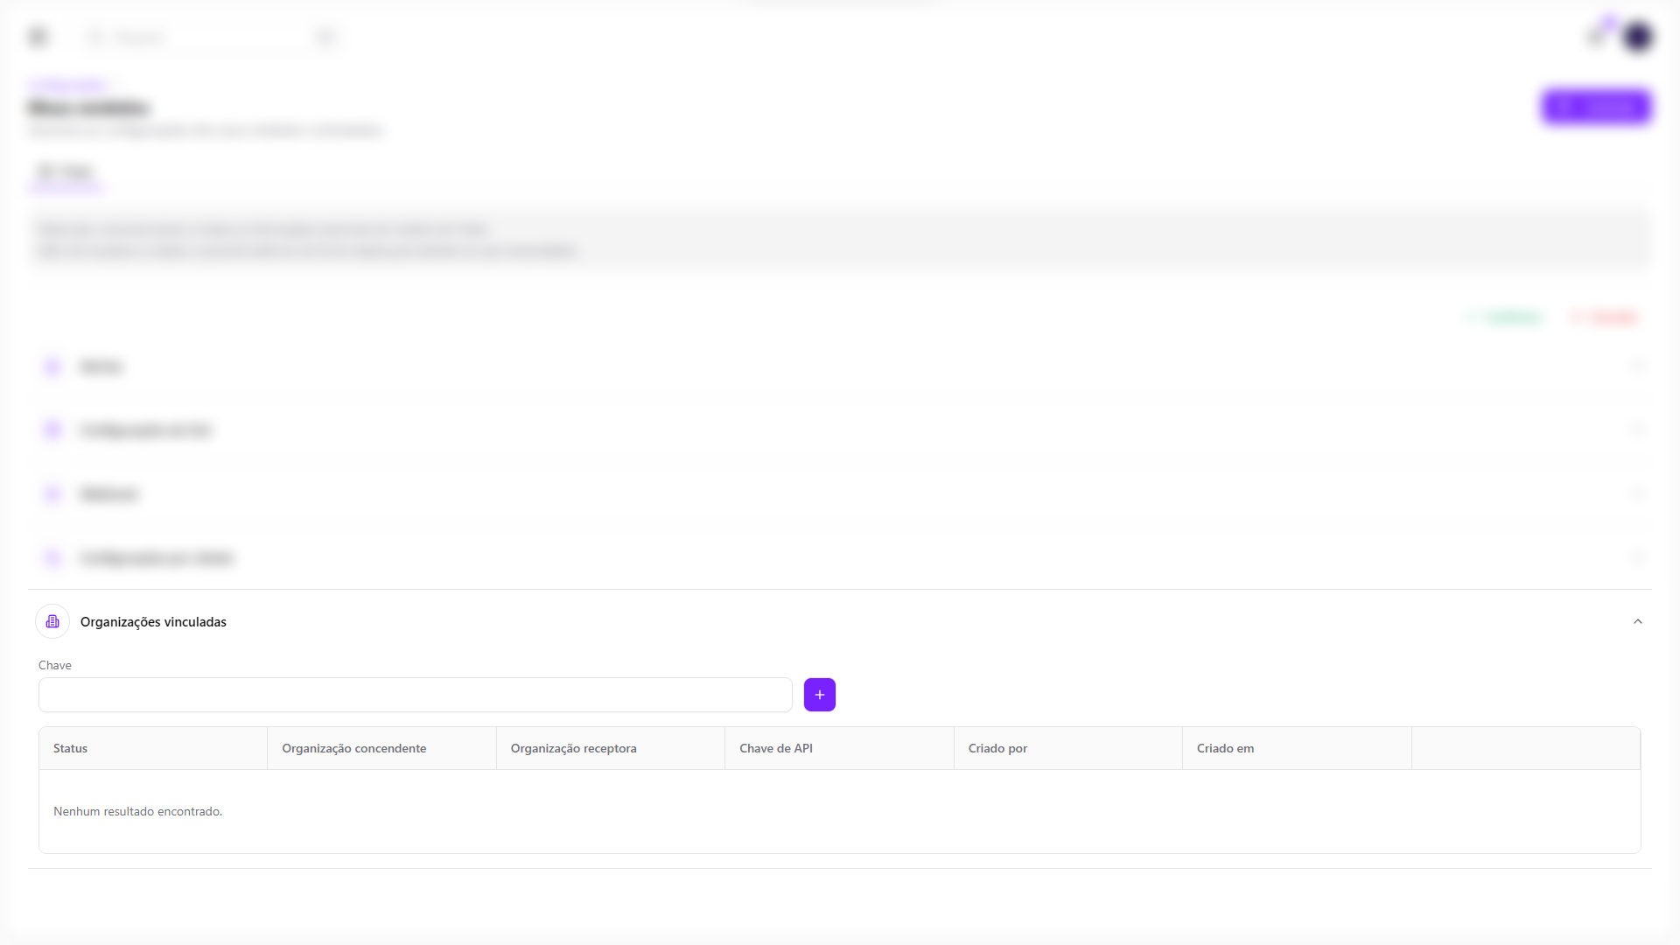
Task: Click the red text action button
Action: (1605, 317)
